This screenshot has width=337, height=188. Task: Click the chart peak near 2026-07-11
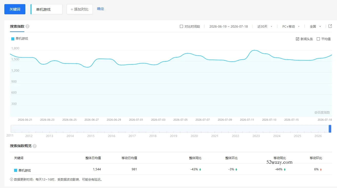coord(254,50)
